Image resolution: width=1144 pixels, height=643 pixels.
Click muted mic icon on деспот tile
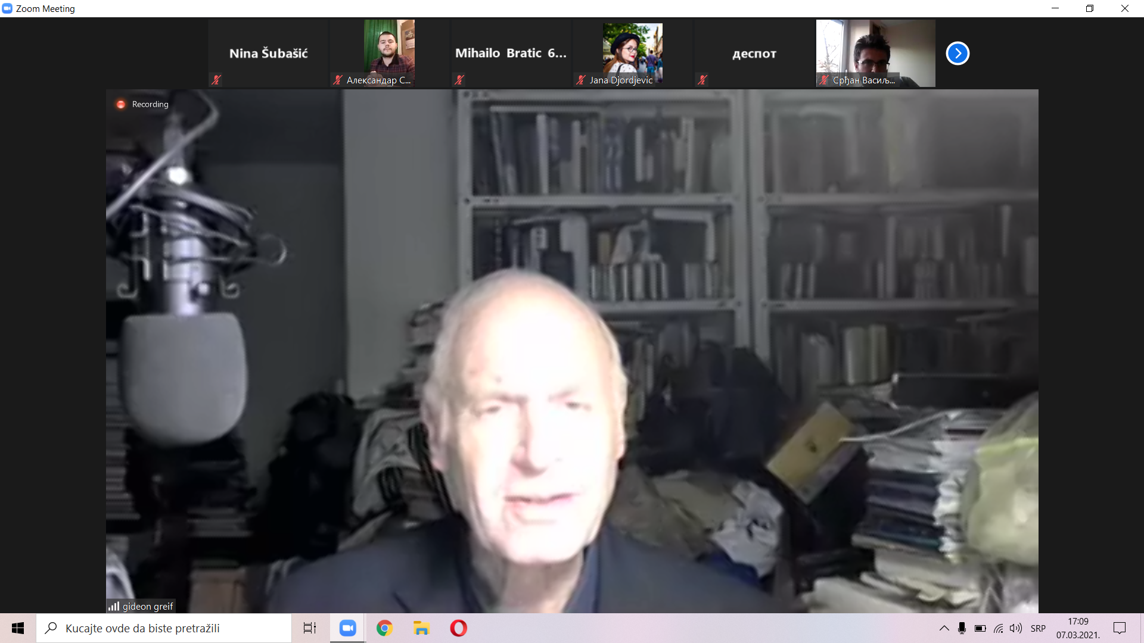click(702, 79)
